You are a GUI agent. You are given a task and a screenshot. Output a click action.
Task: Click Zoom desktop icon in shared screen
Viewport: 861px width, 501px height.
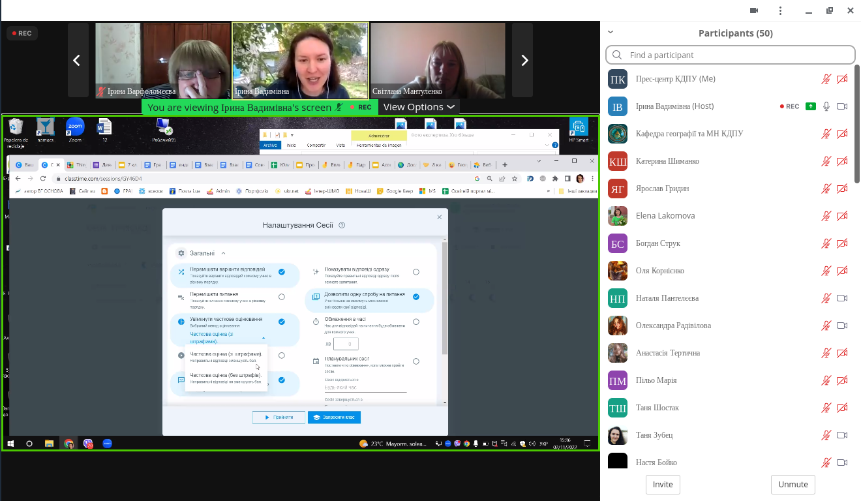pyautogui.click(x=75, y=128)
